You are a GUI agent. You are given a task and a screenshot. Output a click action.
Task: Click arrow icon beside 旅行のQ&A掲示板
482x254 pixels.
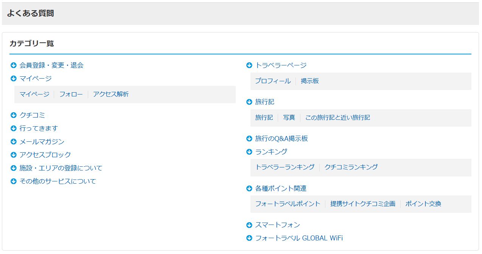pyautogui.click(x=249, y=139)
